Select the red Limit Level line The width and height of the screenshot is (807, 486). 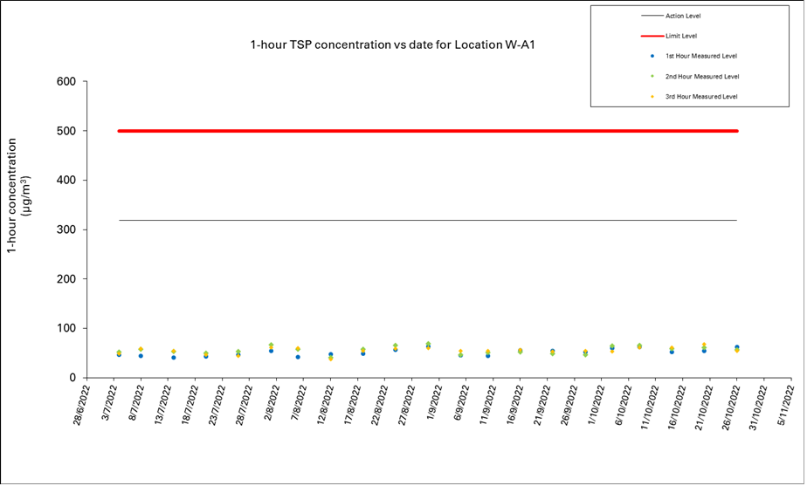pyautogui.click(x=428, y=131)
